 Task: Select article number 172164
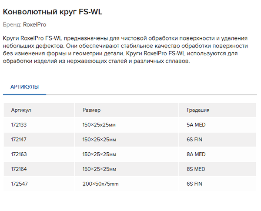[x=19, y=169]
